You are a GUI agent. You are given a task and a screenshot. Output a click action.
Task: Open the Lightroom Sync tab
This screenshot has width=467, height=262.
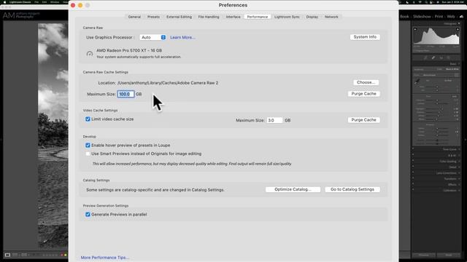click(x=287, y=17)
